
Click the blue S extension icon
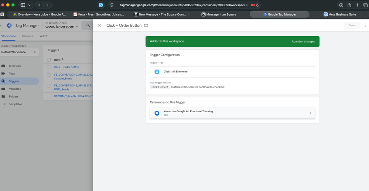[101, 5]
